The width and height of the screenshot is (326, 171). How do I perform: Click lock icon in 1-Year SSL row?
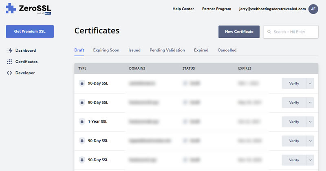pyautogui.click(x=82, y=122)
